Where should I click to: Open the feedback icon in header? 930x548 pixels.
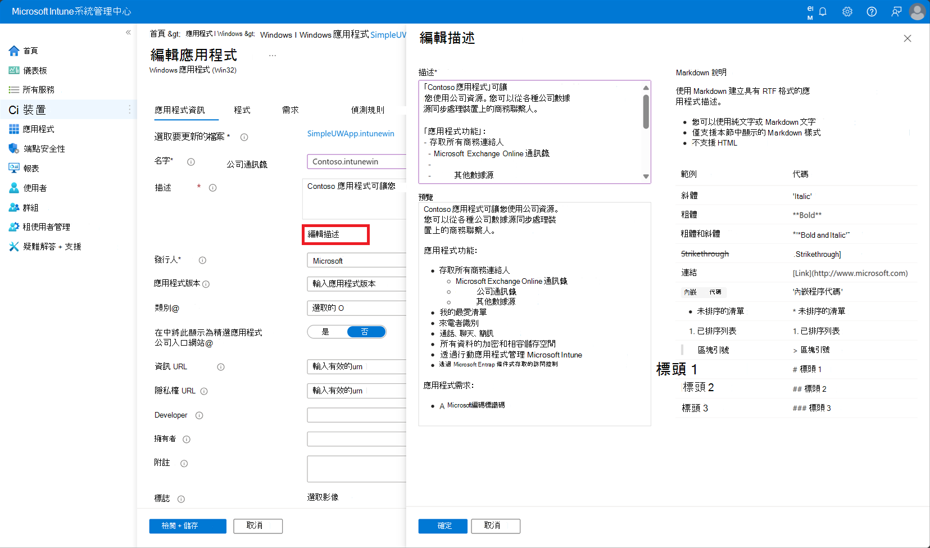[896, 12]
